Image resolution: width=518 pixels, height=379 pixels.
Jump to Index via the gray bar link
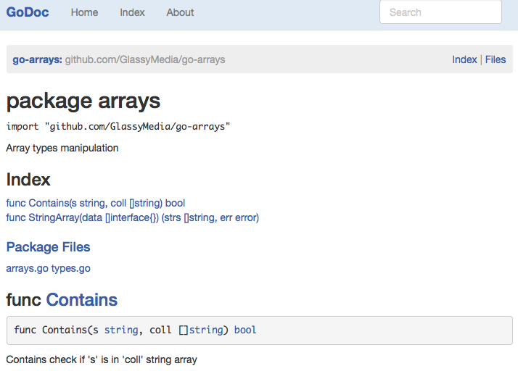(464, 59)
